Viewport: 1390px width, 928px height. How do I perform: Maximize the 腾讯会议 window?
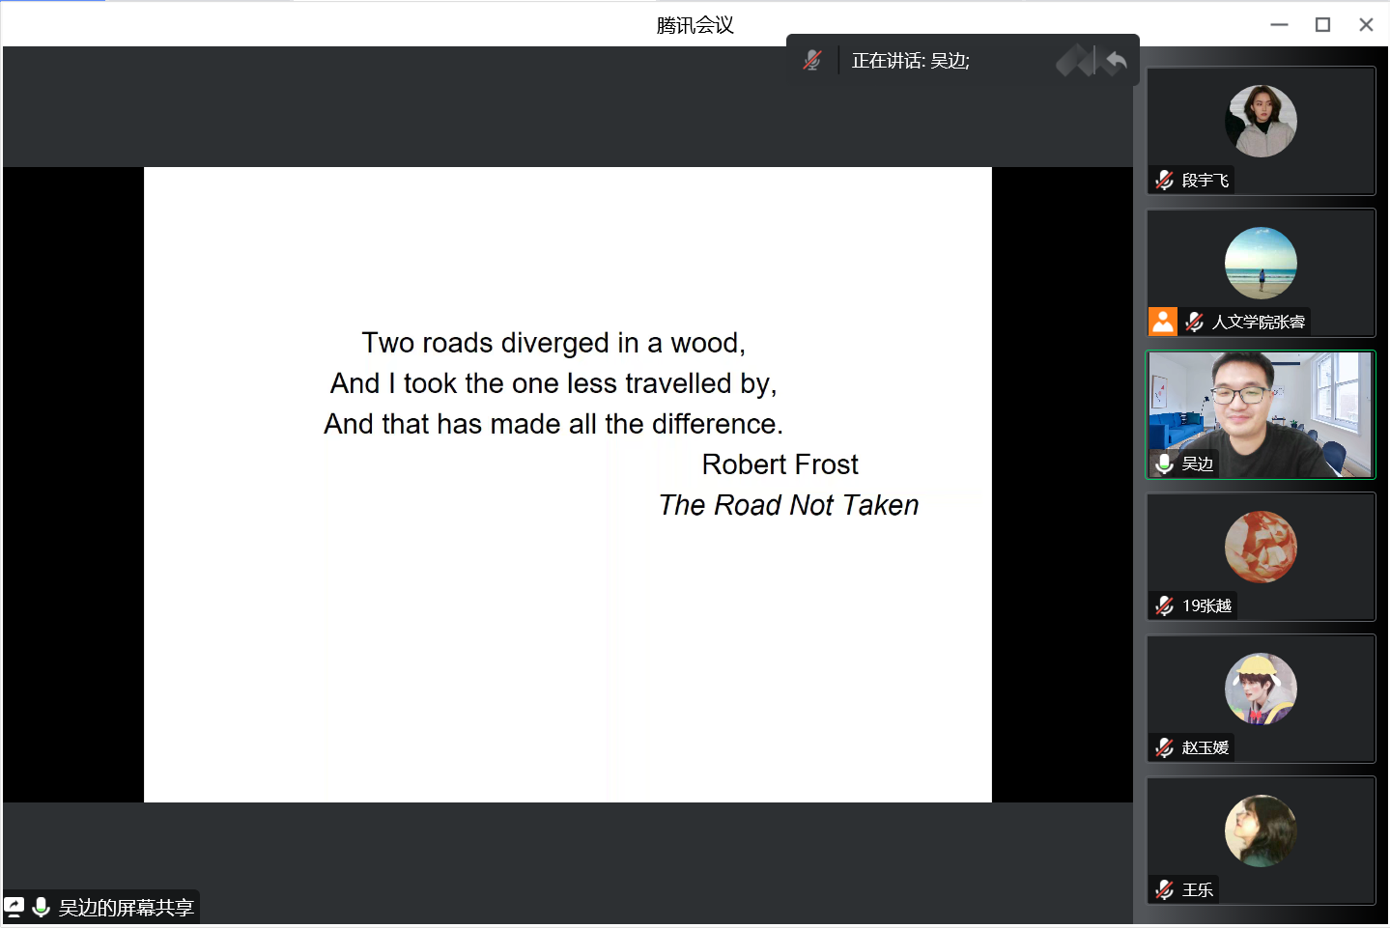point(1322,25)
